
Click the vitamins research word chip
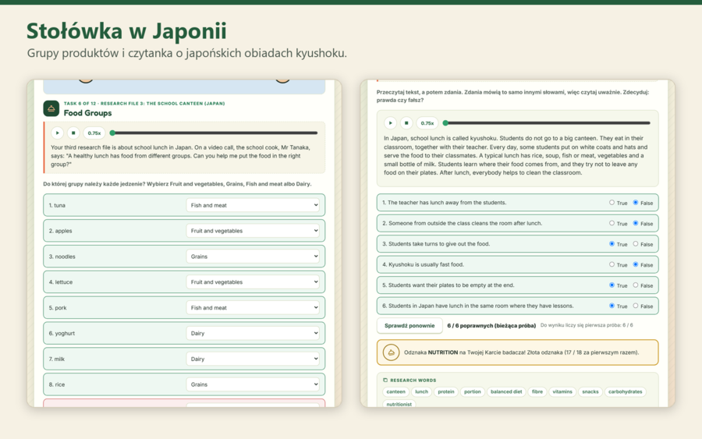pyautogui.click(x=562, y=391)
